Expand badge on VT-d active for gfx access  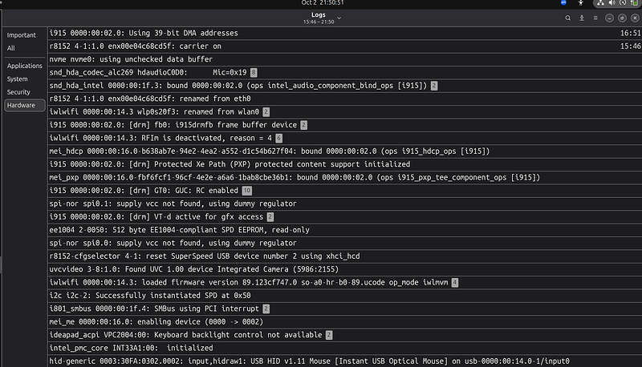pos(270,217)
